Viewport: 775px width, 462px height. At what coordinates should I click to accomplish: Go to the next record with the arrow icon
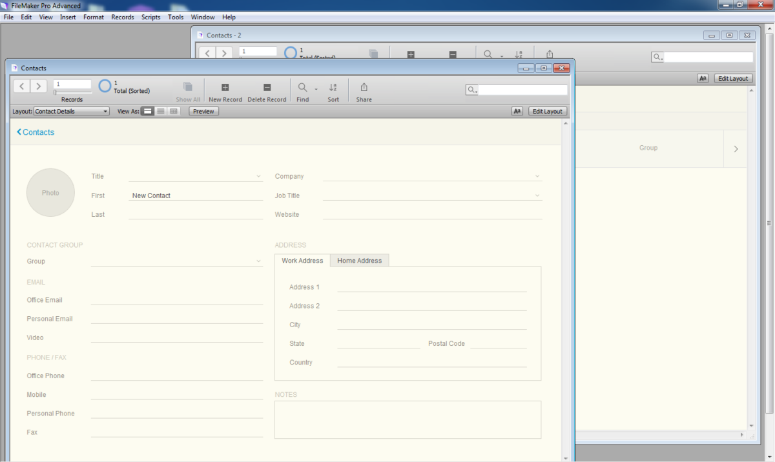click(39, 85)
